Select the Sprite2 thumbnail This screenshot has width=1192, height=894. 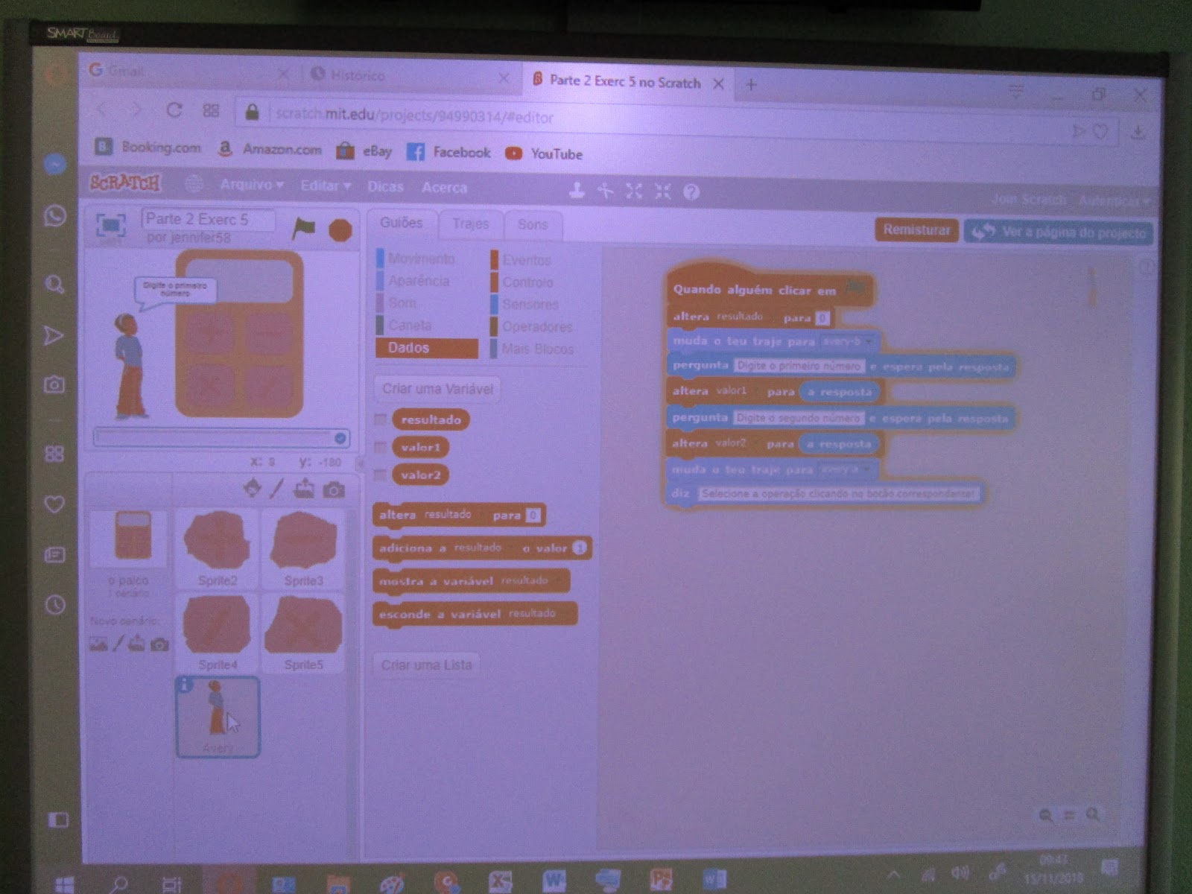click(217, 548)
